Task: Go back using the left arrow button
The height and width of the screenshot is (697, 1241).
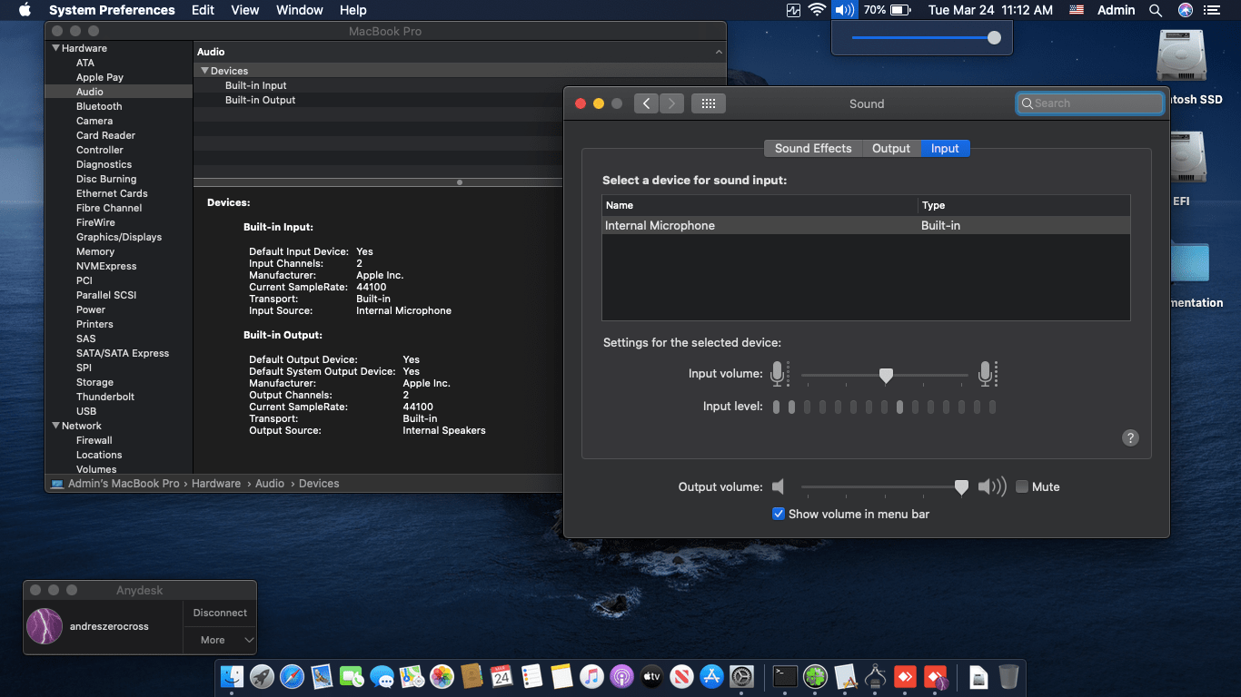Action: click(646, 103)
